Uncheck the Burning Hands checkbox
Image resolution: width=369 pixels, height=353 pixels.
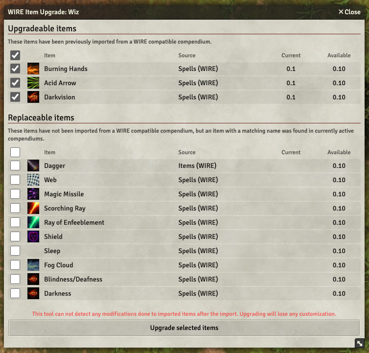point(15,69)
